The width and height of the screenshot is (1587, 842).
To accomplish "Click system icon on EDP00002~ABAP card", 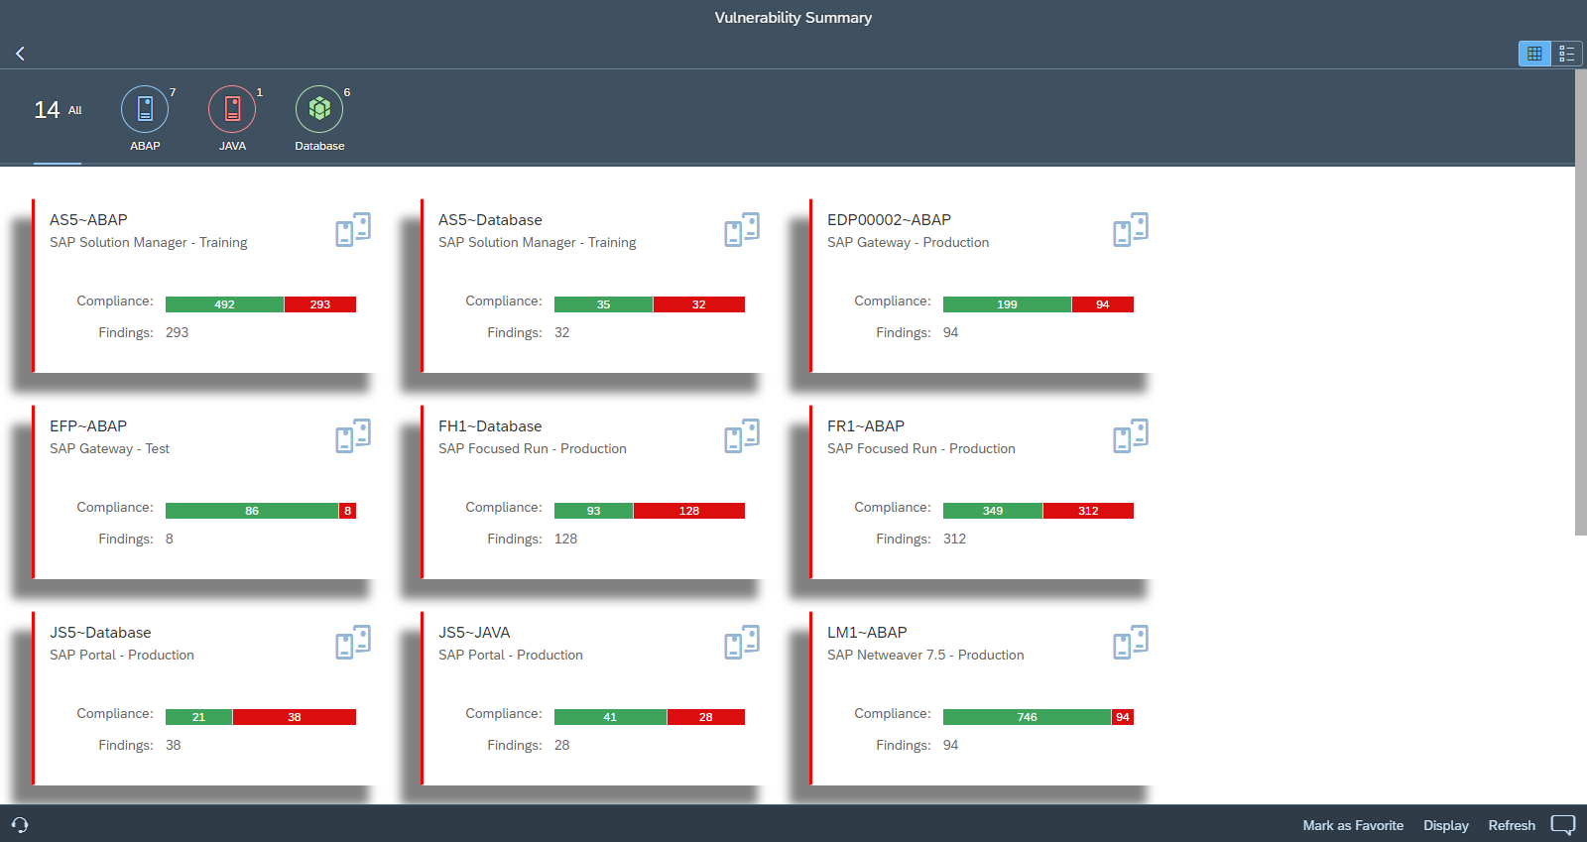I will (x=1131, y=229).
